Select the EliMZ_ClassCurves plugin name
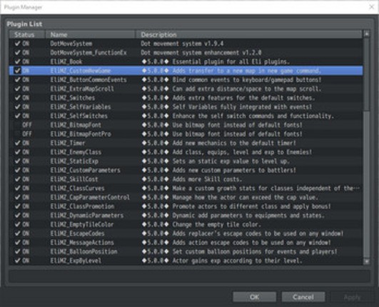This screenshot has width=379, height=307. (x=77, y=188)
